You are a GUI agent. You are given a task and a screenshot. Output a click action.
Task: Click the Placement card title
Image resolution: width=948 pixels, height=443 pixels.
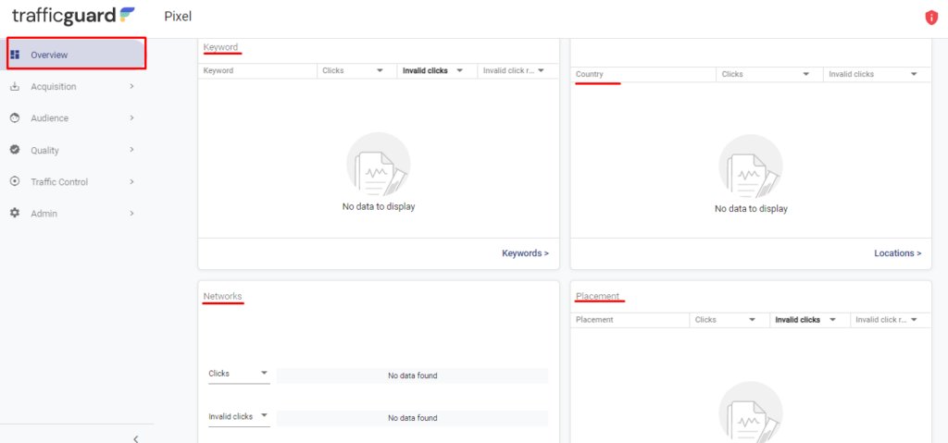coord(597,296)
